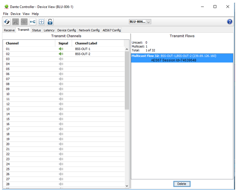
Task: Click the scrollbar up arrow in channel list
Action: pyautogui.click(x=127, y=49)
